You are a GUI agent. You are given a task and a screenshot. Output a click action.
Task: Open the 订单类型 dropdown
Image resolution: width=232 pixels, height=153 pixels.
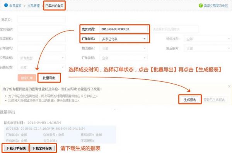124,58
